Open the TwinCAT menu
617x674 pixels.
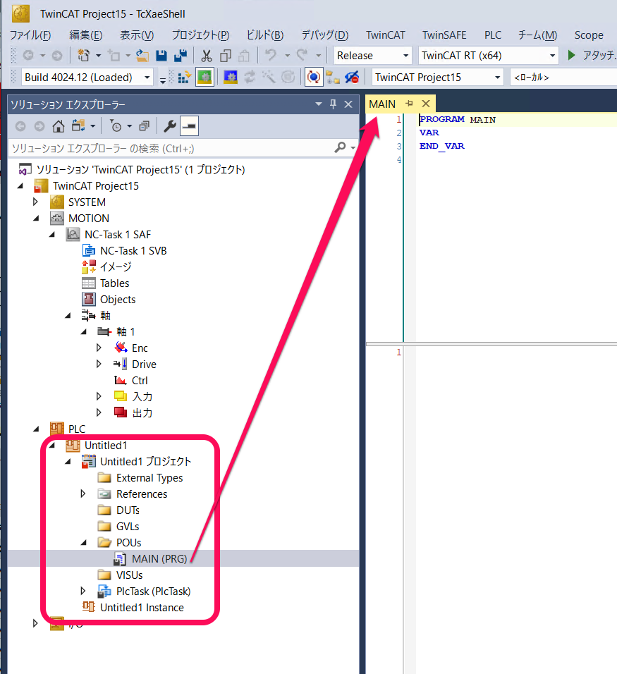385,35
